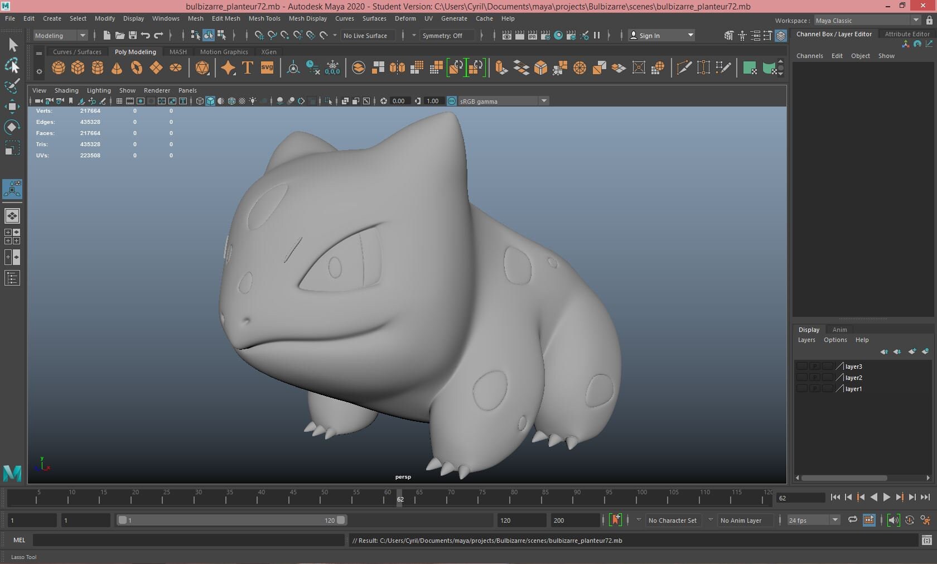The width and height of the screenshot is (937, 564).
Task: Open the Mesh Tools menu
Action: tap(264, 18)
